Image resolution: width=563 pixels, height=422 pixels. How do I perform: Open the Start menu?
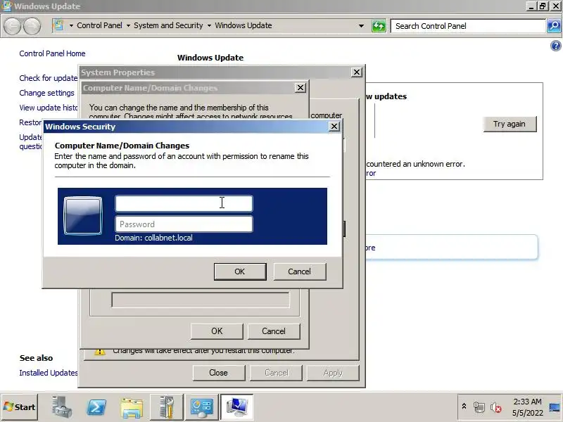pos(20,407)
